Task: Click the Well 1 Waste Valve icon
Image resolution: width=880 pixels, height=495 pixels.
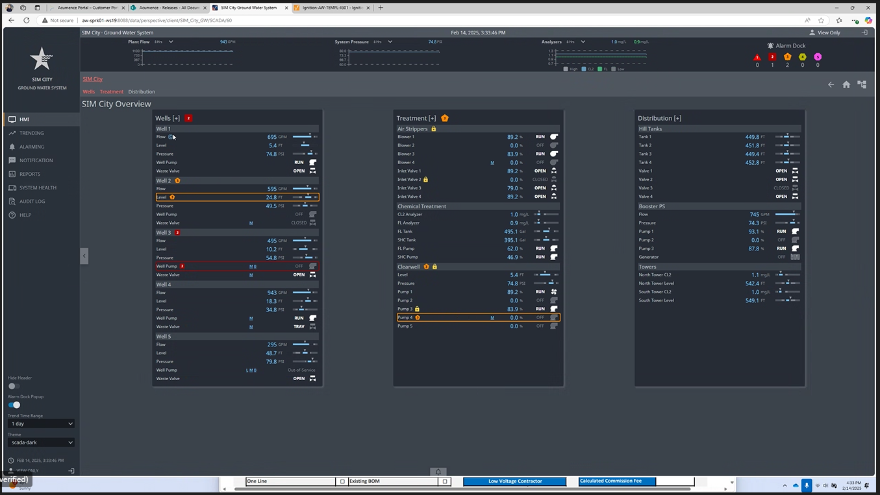Action: 312,171
